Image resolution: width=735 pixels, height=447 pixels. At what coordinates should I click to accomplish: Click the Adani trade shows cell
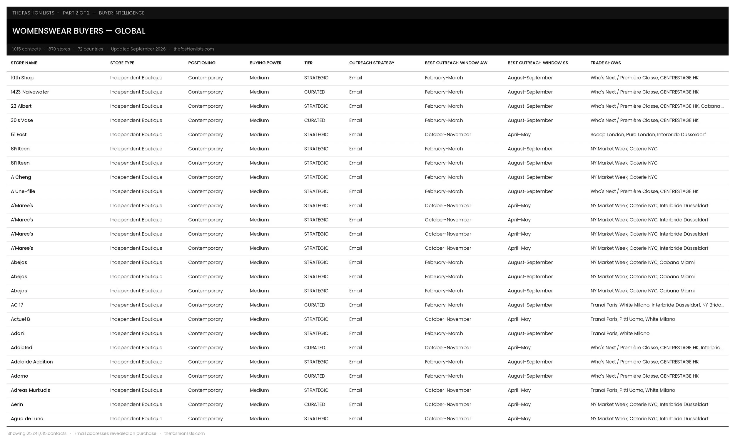tap(620, 333)
